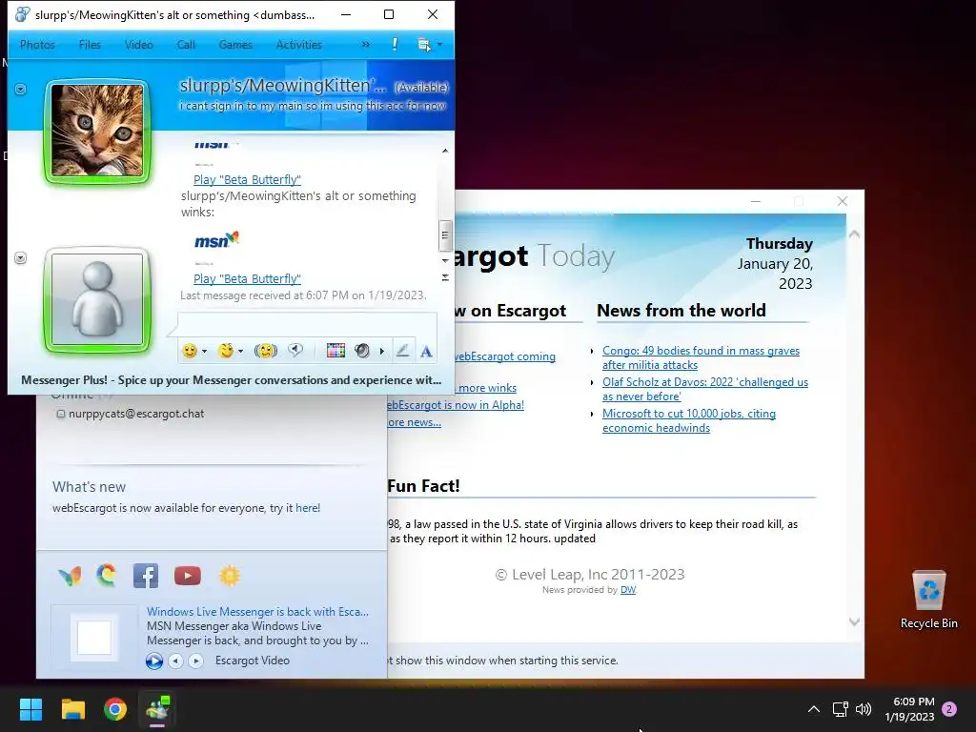Open the Games menu in chat window
Viewport: 976px width, 732px height.
pos(235,45)
